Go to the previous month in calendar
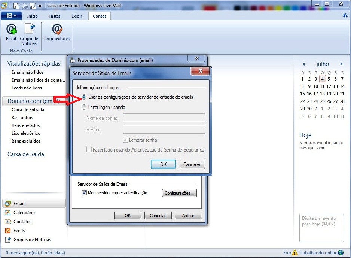Image resolution: width=351 pixels, height=258 pixels. click(303, 64)
